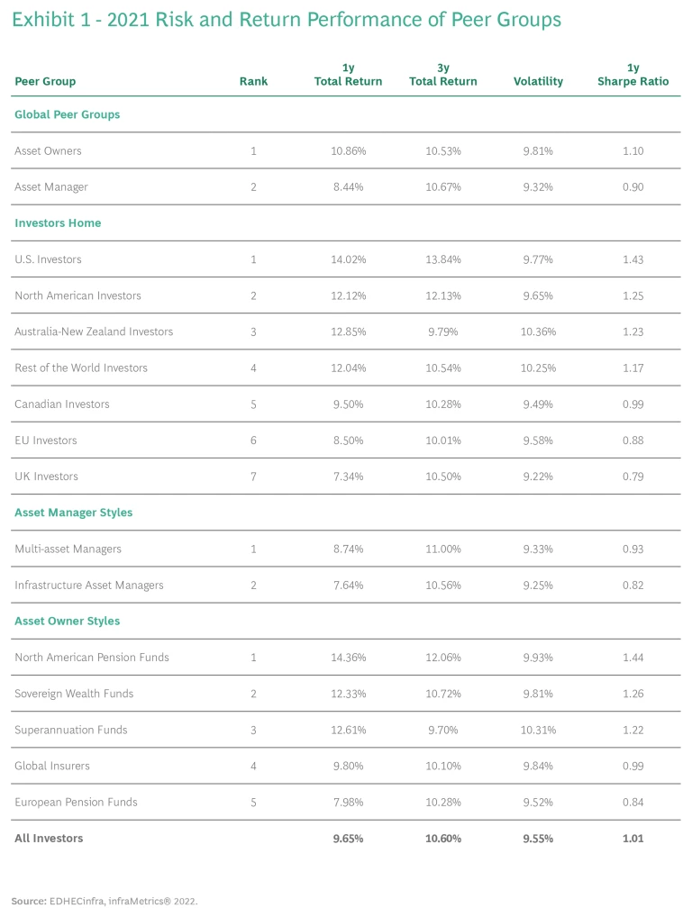Click the UK Investors 7.34% return value

(348, 476)
